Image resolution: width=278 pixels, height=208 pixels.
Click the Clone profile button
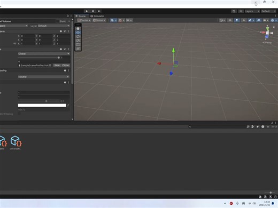[65, 66]
